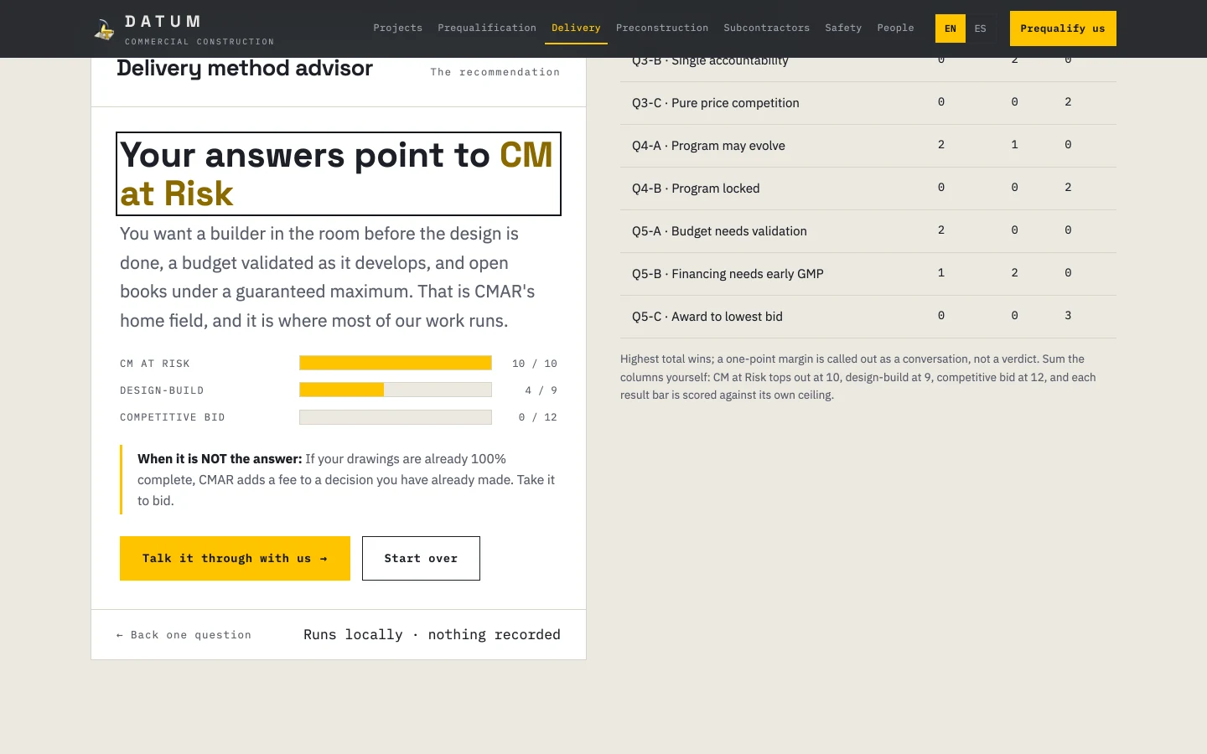Click 'Your answers point to CM at Risk' heading
Image resolution: width=1207 pixels, height=754 pixels.
coord(339,173)
